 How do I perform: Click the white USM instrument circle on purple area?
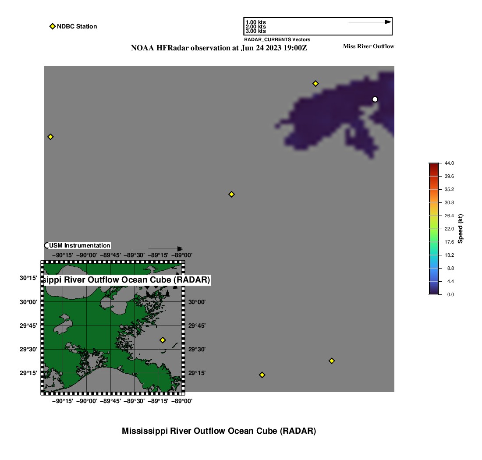[x=375, y=99]
